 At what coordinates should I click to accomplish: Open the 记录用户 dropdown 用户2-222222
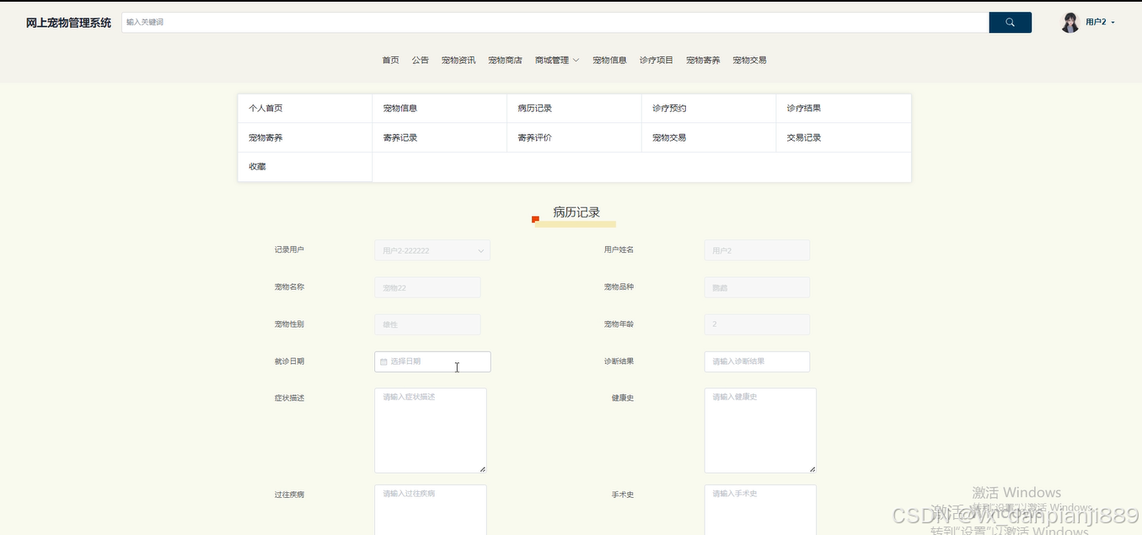[x=432, y=250]
